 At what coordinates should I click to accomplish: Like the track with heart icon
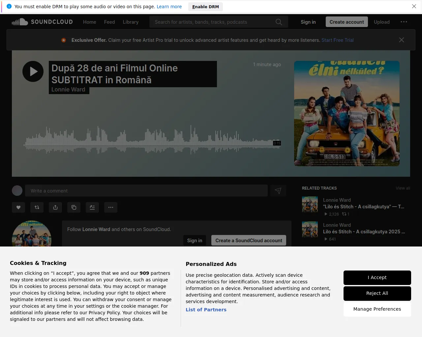18,207
